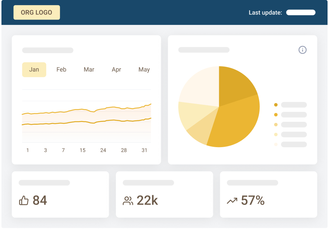Click the ORG LOGO button
The height and width of the screenshot is (231, 329).
point(37,12)
